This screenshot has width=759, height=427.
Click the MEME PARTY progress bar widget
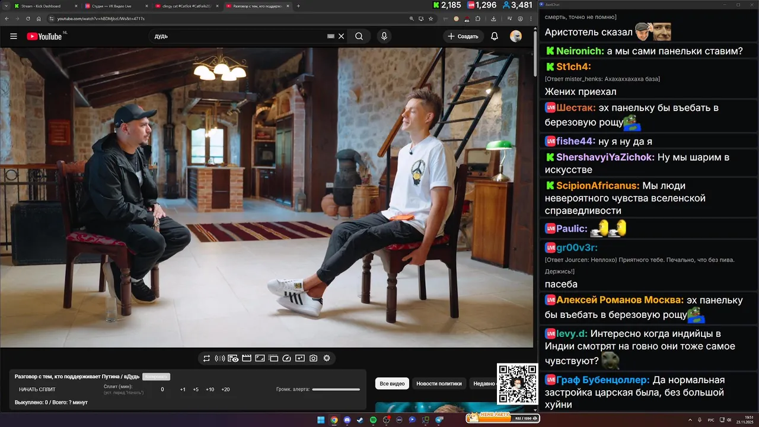503,418
